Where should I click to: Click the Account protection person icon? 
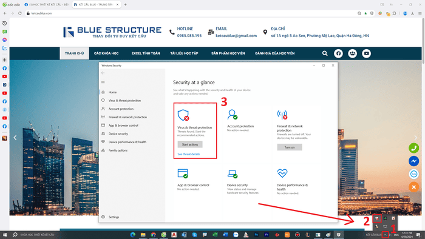(x=233, y=114)
